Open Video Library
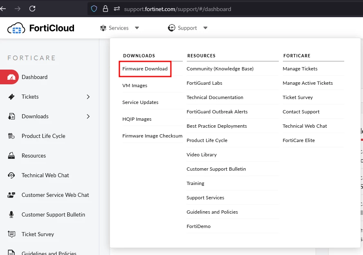 (x=202, y=155)
